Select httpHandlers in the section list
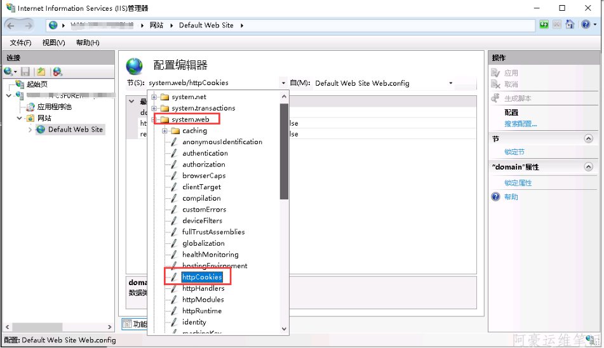Screen dimensions: 604x348 (x=203, y=288)
